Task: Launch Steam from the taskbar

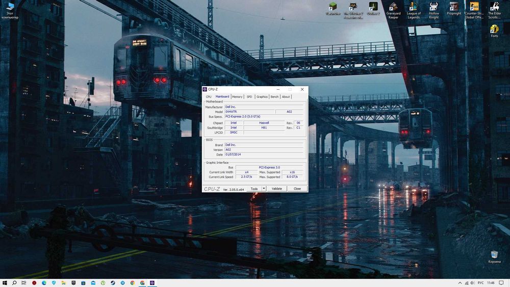Action: pos(113,283)
